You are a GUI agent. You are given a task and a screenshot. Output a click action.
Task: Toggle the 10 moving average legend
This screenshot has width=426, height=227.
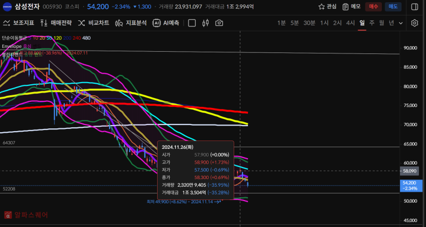pyautogui.click(x=35, y=38)
